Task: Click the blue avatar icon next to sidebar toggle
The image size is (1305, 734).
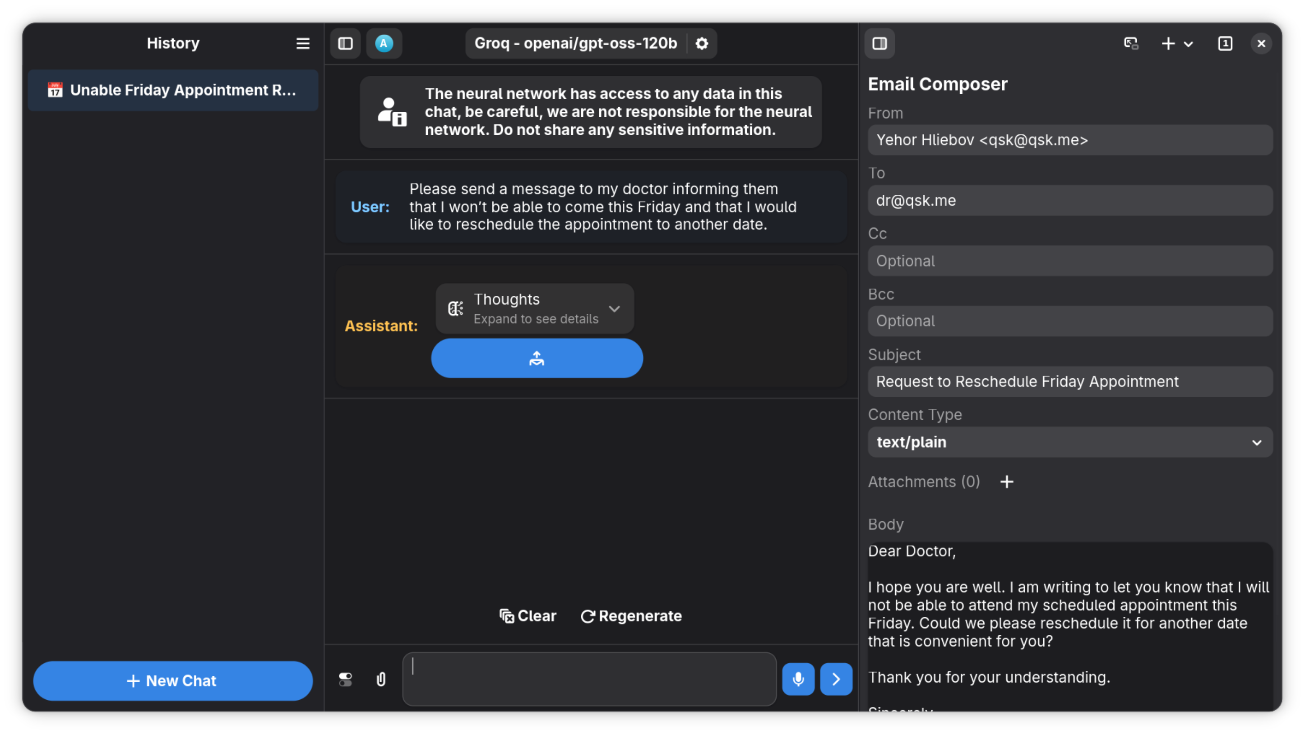Action: (384, 43)
